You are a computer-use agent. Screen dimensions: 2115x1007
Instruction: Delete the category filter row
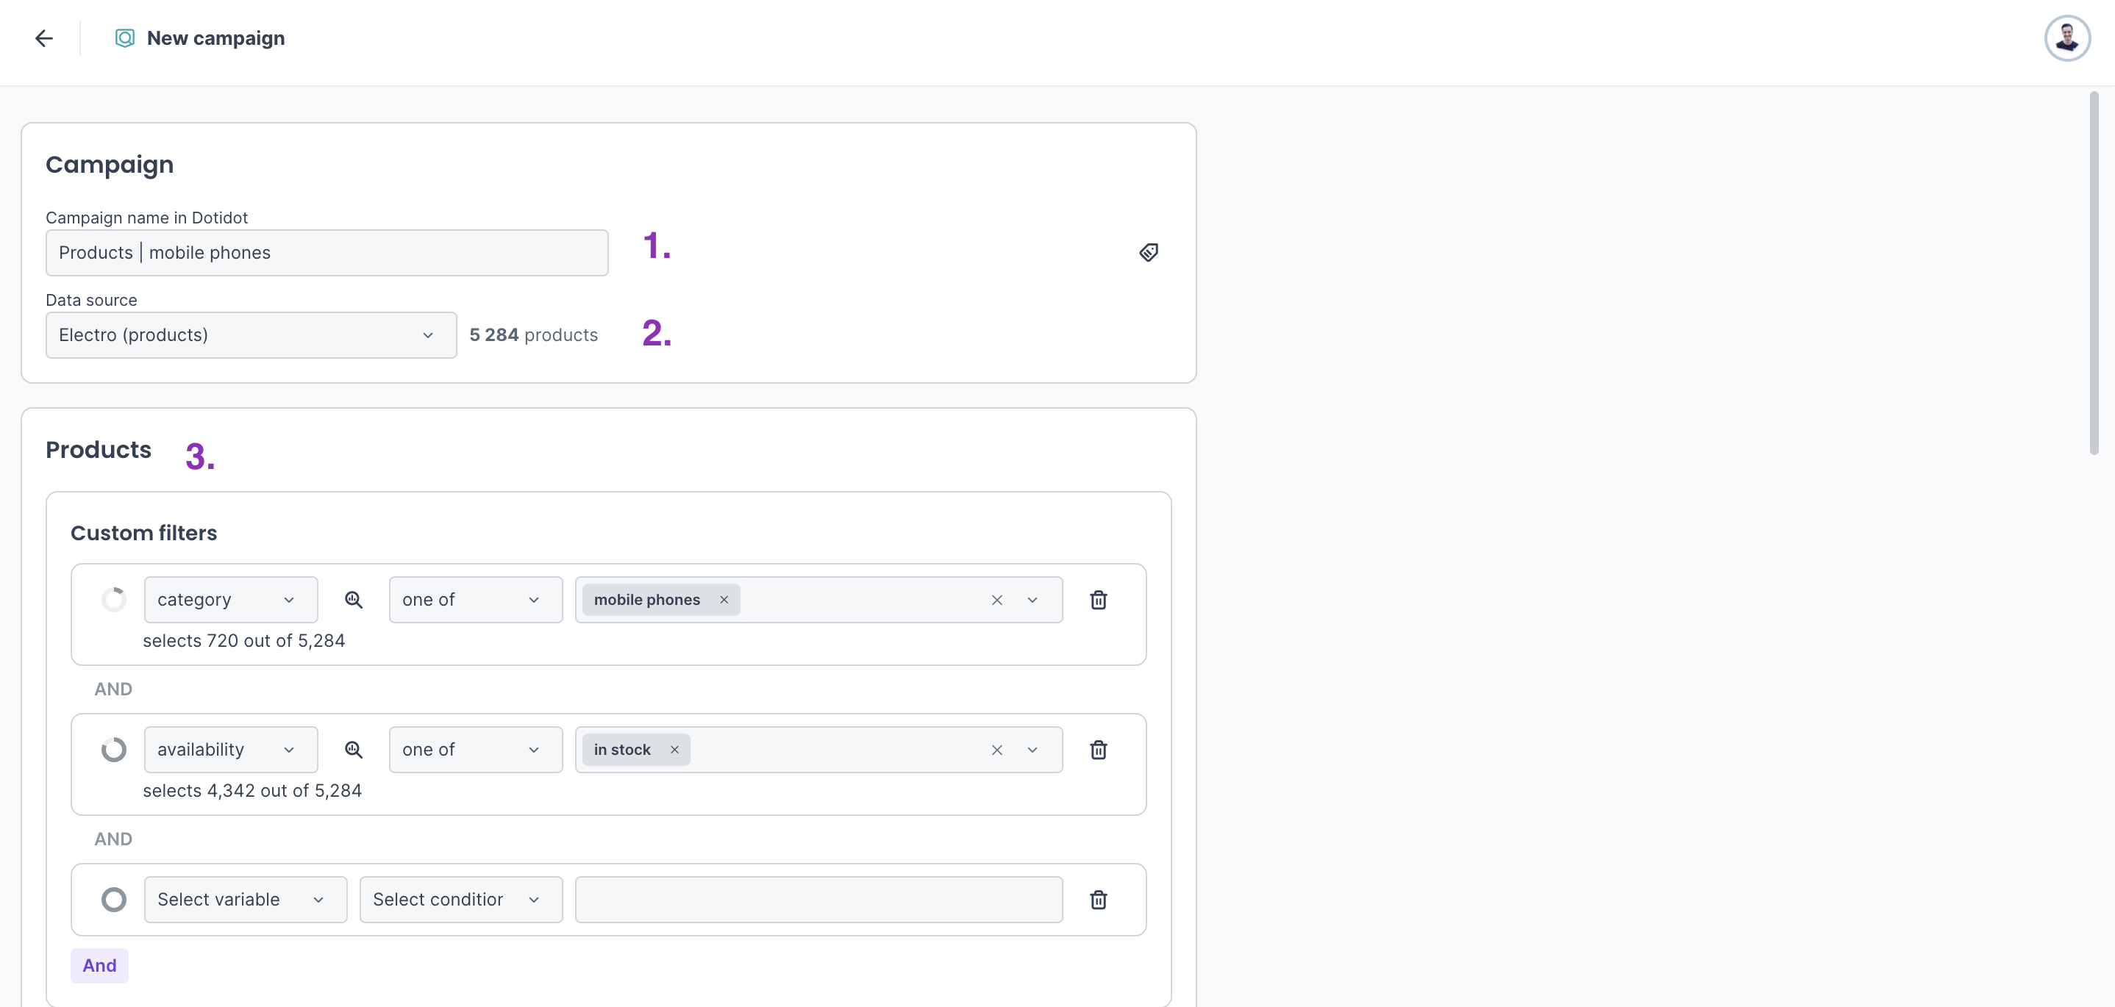(1098, 600)
